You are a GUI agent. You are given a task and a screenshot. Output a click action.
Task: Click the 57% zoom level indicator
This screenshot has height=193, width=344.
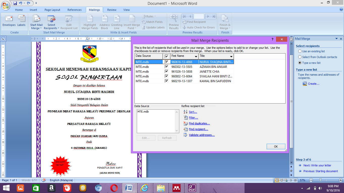point(302,180)
